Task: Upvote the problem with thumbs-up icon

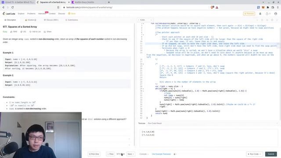Action: pos(11,32)
